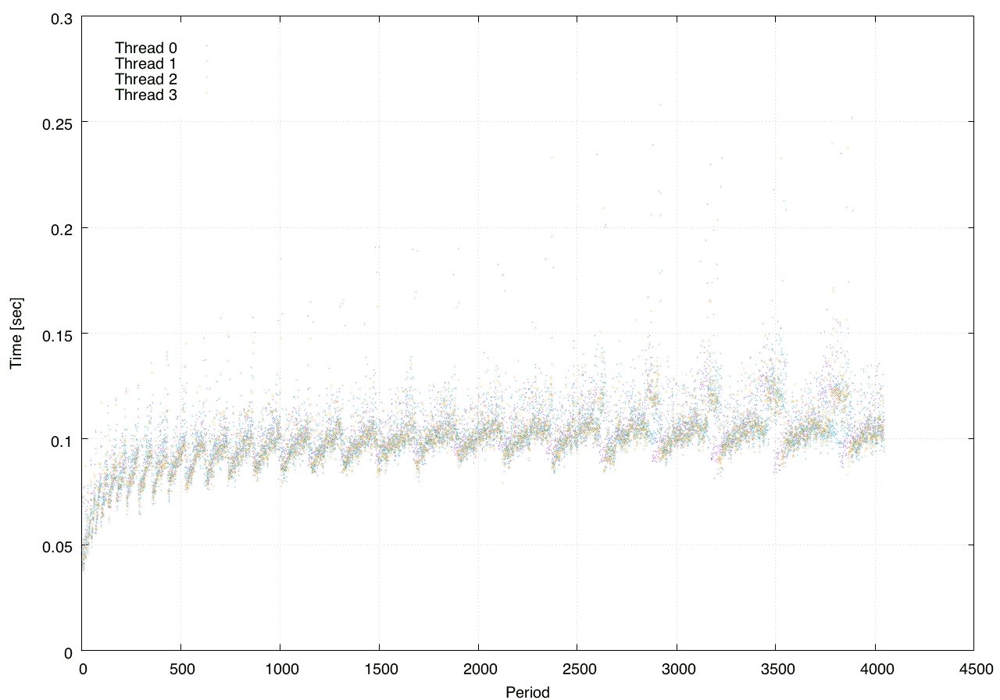Click the Thread 2 legend entry
Image resolution: width=1000 pixels, height=700 pixels.
click(146, 80)
